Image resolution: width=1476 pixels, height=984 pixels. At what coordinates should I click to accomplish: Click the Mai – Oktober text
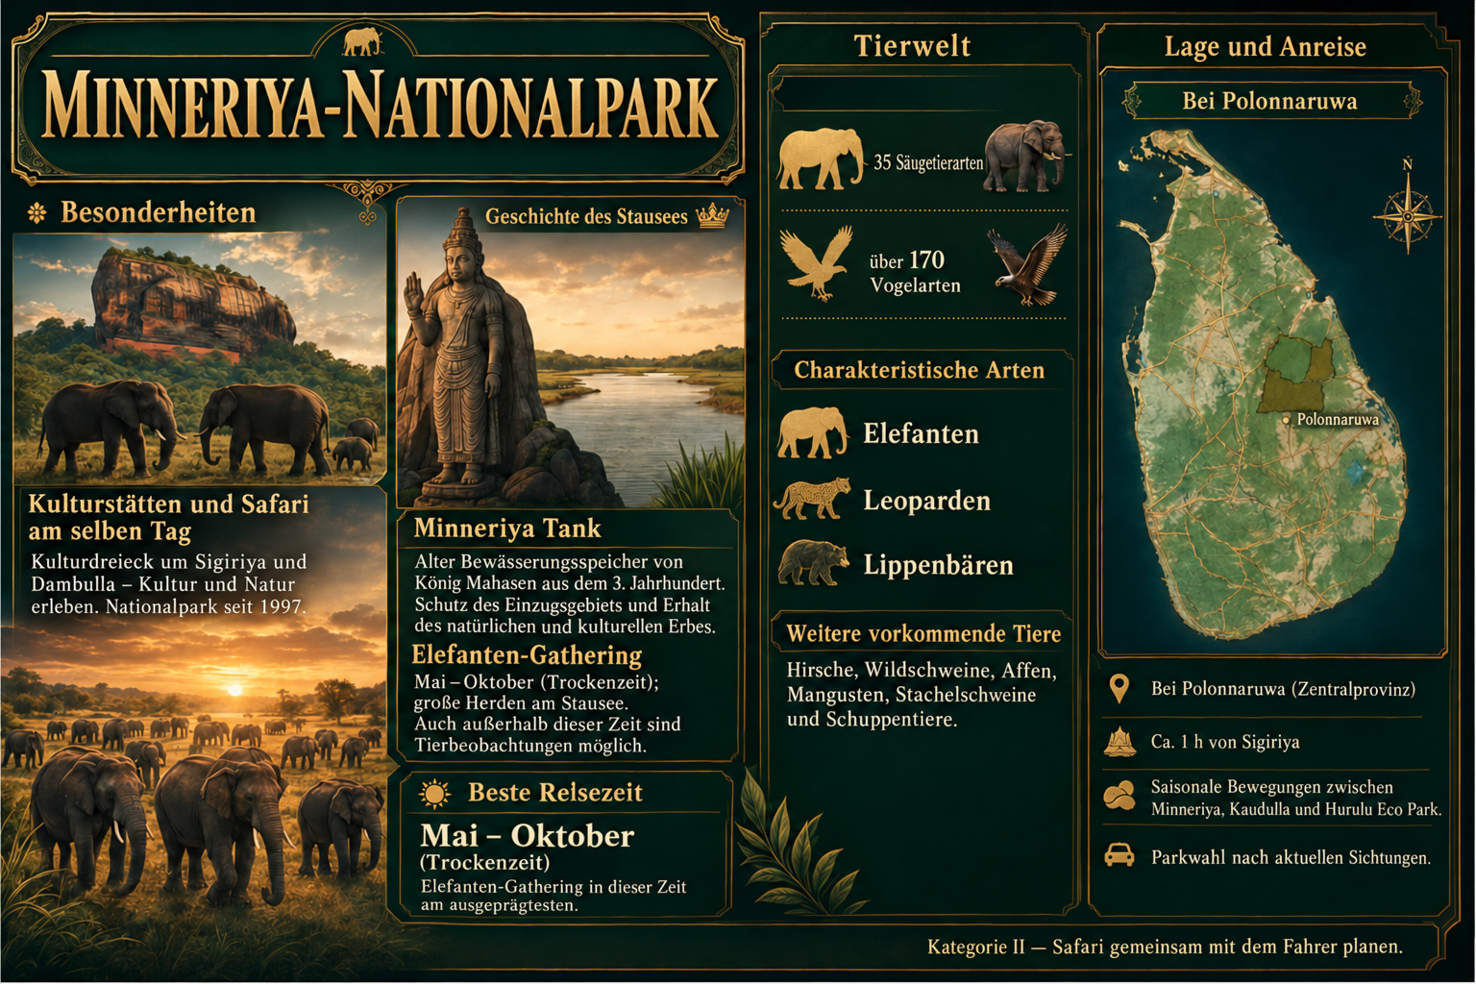click(527, 836)
